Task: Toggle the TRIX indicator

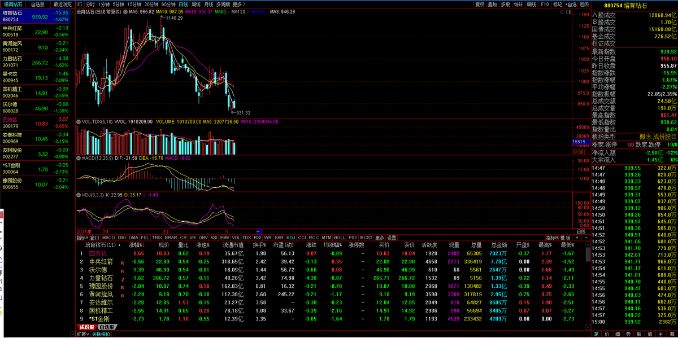Action: (x=158, y=238)
